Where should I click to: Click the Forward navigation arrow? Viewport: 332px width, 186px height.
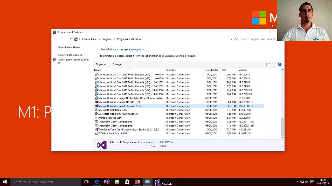61,39
